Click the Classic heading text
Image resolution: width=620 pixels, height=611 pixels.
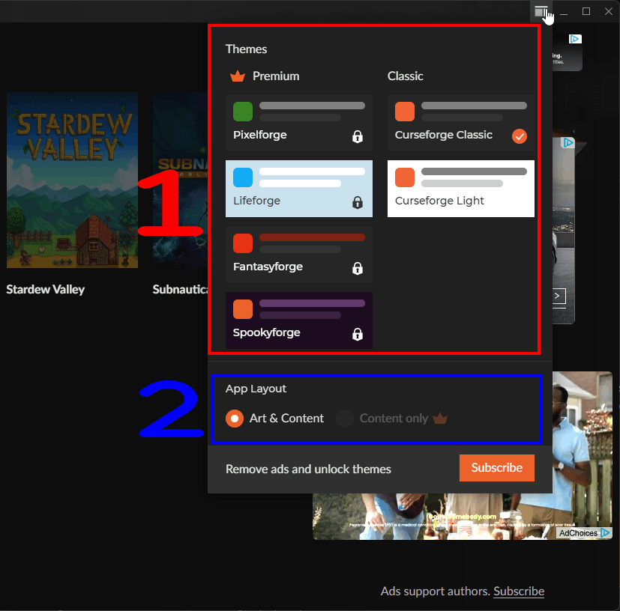pos(406,76)
